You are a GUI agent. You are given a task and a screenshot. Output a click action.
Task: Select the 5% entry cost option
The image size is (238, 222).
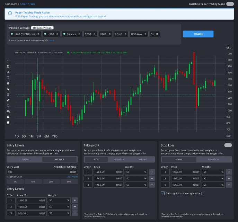coord(15,181)
